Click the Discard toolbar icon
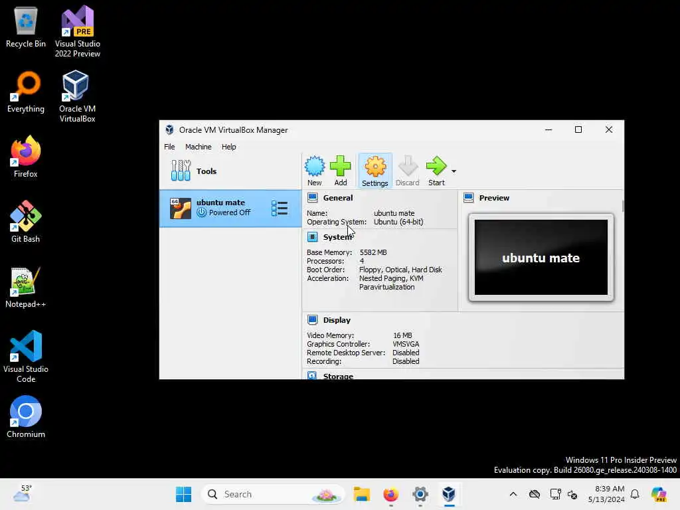Viewport: 680px width, 510px height. (x=407, y=171)
